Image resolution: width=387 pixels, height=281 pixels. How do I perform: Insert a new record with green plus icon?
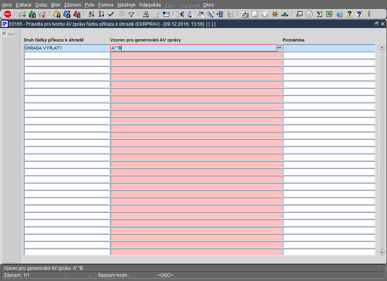click(x=22, y=15)
